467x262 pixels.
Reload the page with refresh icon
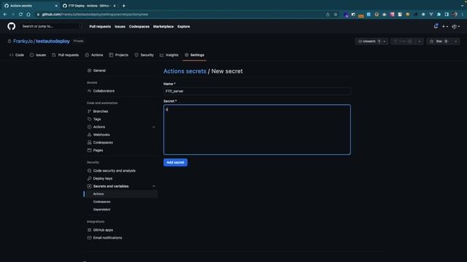point(20,15)
